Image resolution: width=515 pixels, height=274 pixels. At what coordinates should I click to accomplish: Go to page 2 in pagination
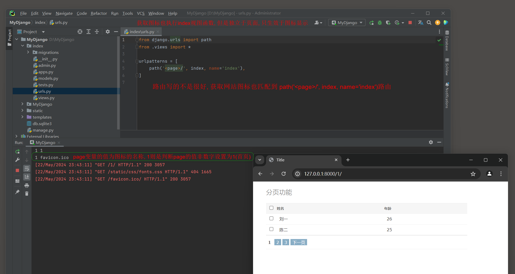point(278,242)
